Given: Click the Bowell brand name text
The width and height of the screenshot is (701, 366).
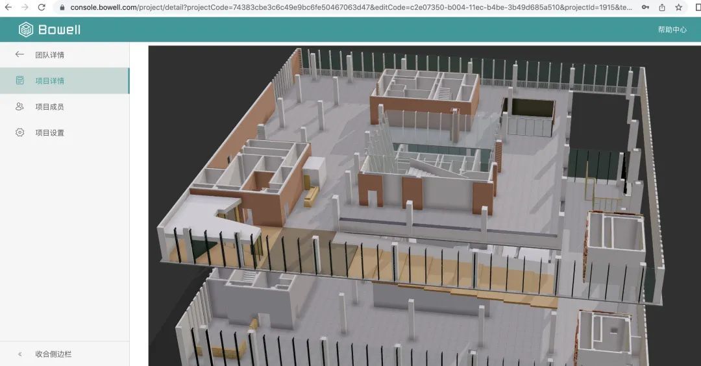Looking at the screenshot, I should 59,30.
